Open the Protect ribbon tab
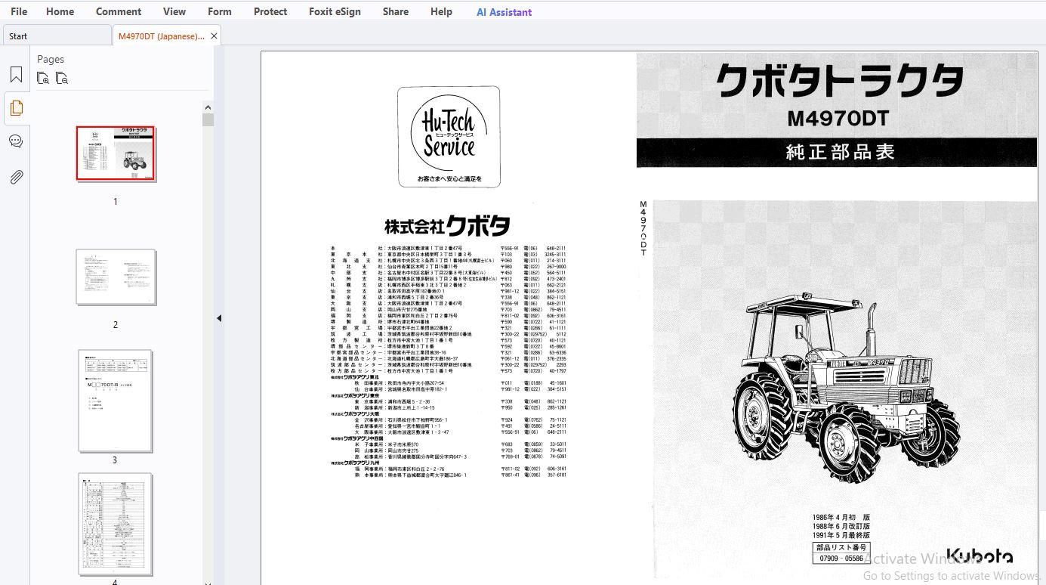The height and width of the screenshot is (585, 1046). [x=270, y=11]
